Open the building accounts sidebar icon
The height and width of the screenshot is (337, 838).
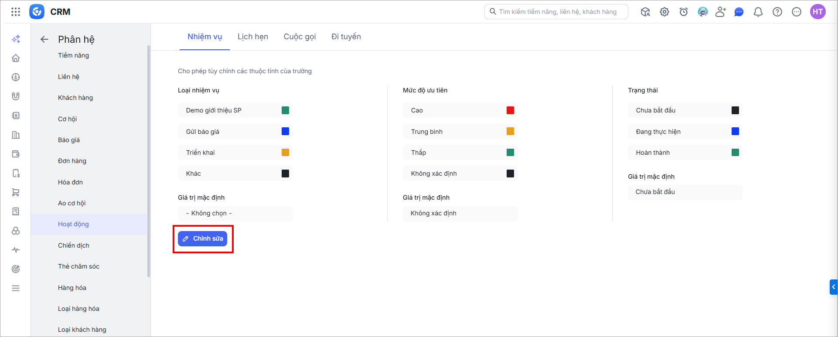tap(16, 135)
